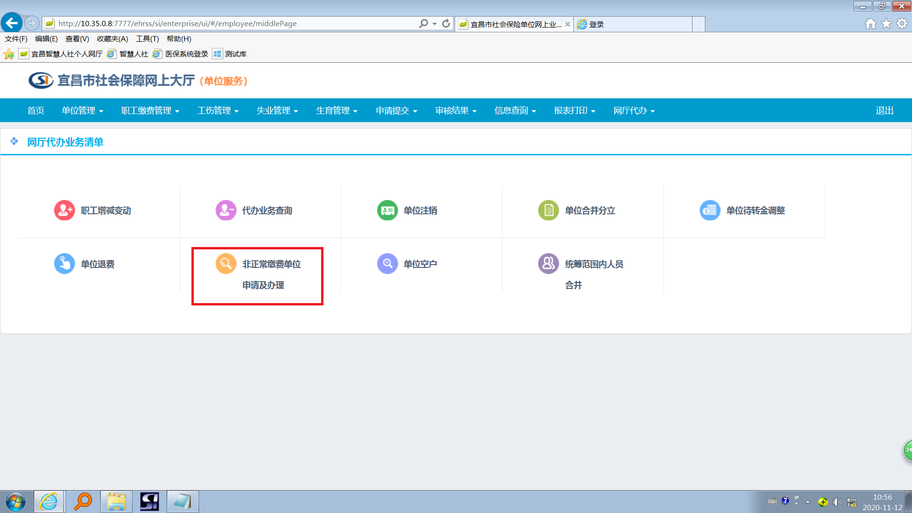Open 医保系统登录 favorites bookmark
Image resolution: width=912 pixels, height=513 pixels.
[186, 54]
